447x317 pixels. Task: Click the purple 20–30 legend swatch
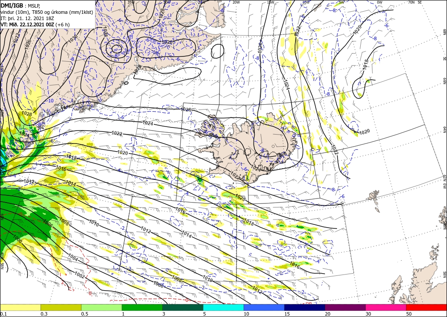[x=345, y=307]
